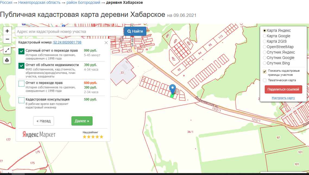The height and width of the screenshot is (175, 309).
Task: Click parcel labeled 36/1 on map
Action: [x=190, y=132]
